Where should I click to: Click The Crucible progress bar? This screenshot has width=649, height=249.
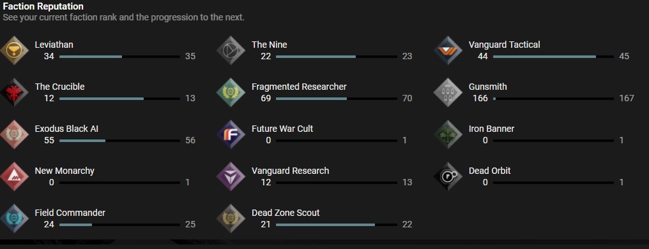coord(119,99)
